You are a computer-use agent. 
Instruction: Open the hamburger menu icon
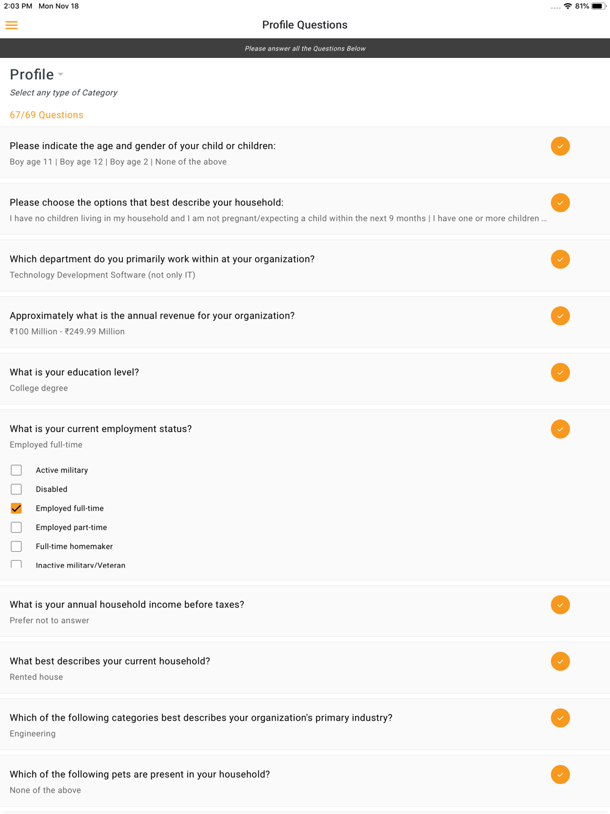(x=12, y=25)
